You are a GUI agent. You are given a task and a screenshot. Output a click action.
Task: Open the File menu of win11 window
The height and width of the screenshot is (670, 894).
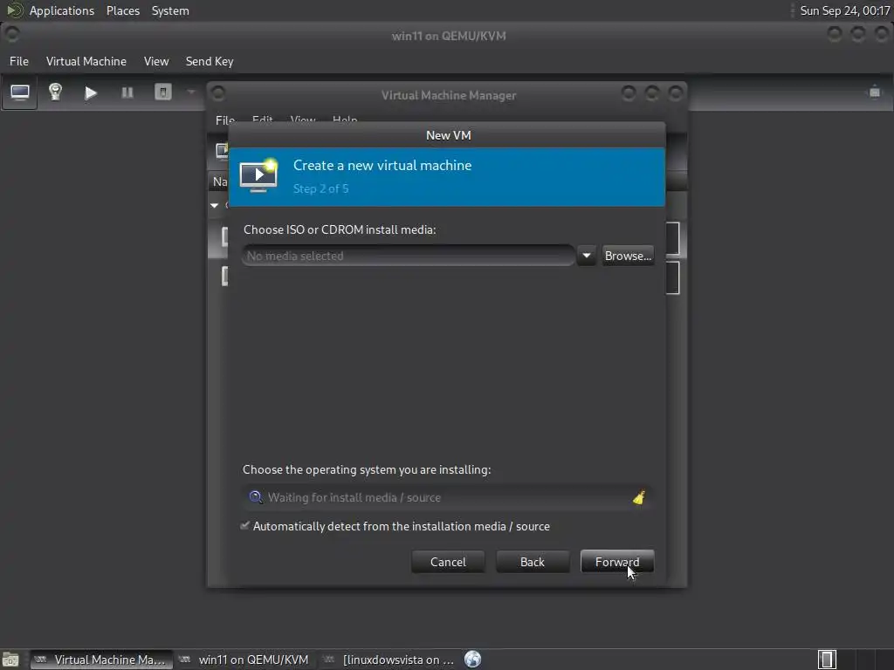tap(19, 61)
